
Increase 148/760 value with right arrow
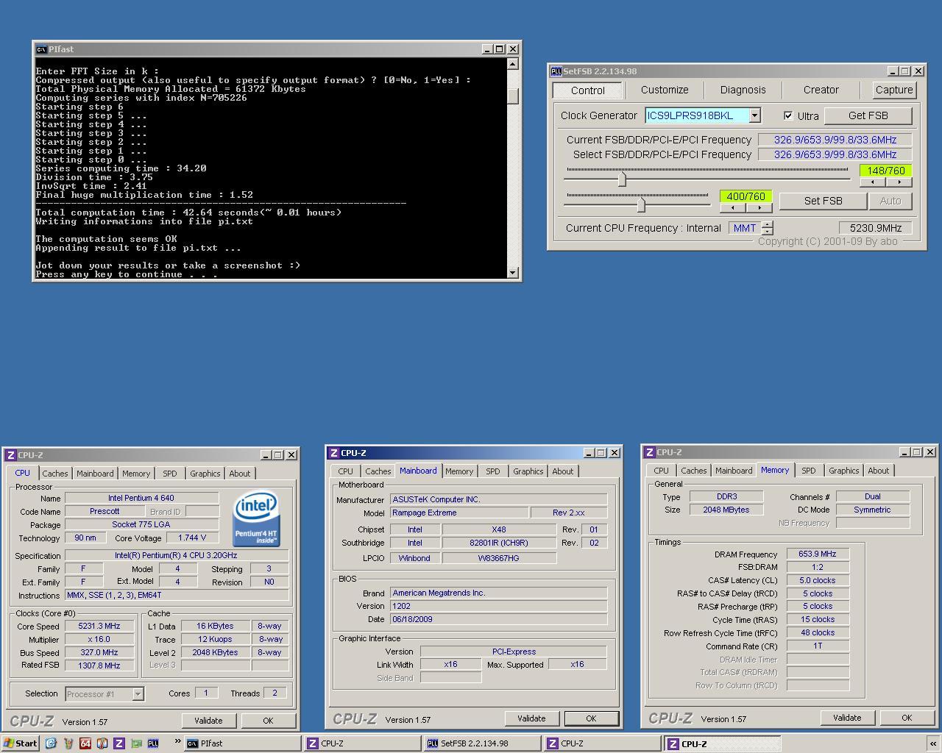coord(899,182)
